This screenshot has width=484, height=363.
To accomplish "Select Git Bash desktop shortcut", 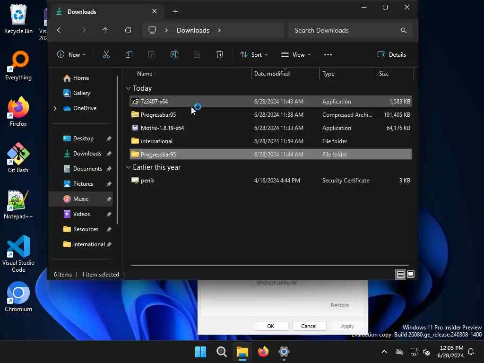I will tap(18, 158).
